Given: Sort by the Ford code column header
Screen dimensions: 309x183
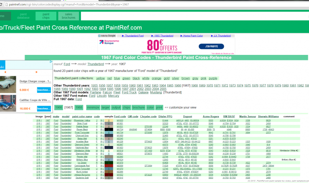Looking at the screenshot, I should [120, 116].
